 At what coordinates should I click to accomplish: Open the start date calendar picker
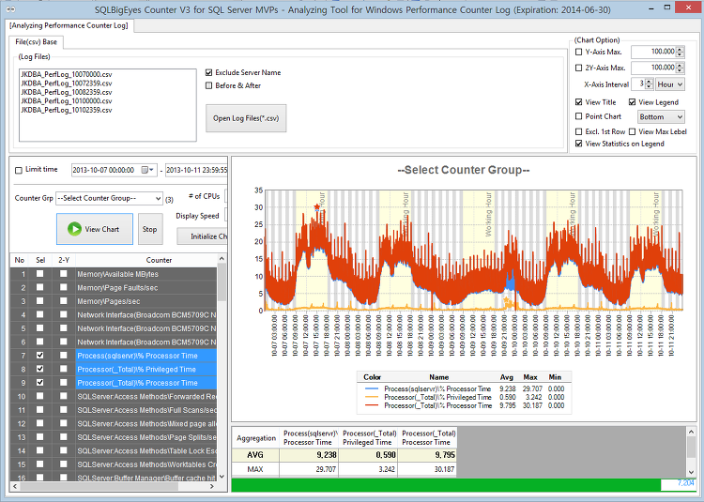(149, 170)
